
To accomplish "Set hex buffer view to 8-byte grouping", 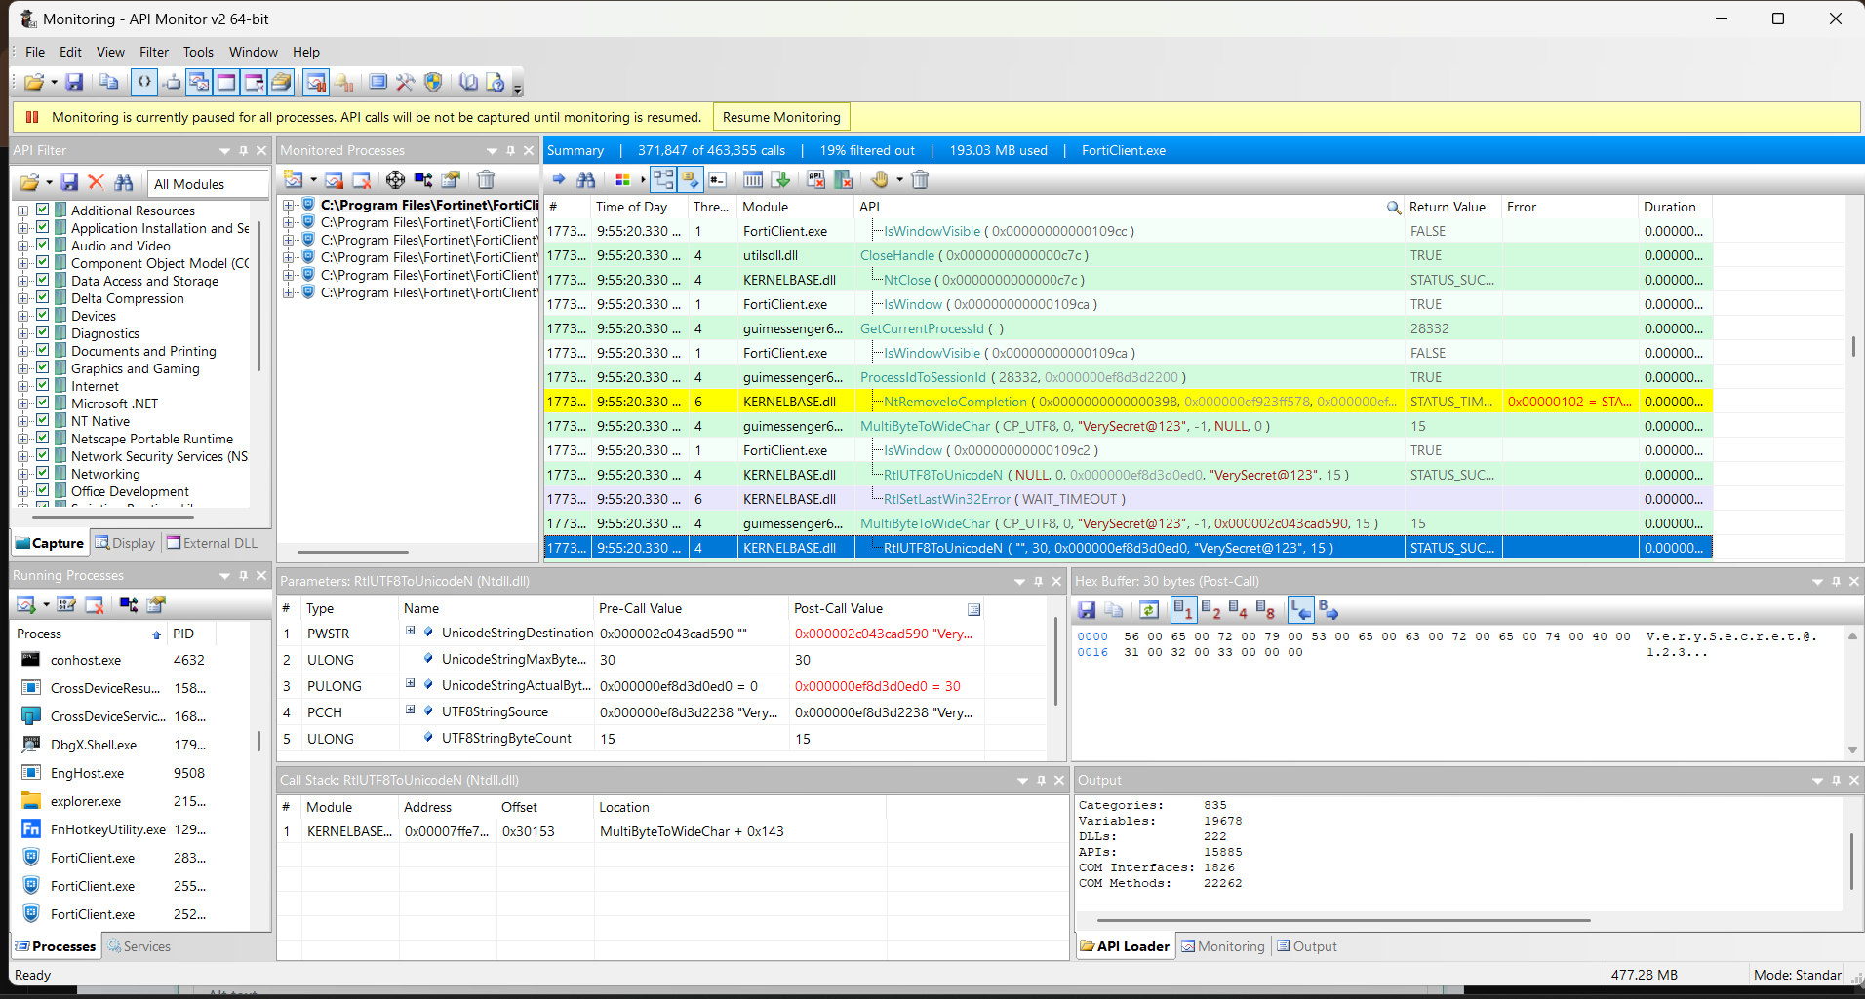I will coord(1265,610).
